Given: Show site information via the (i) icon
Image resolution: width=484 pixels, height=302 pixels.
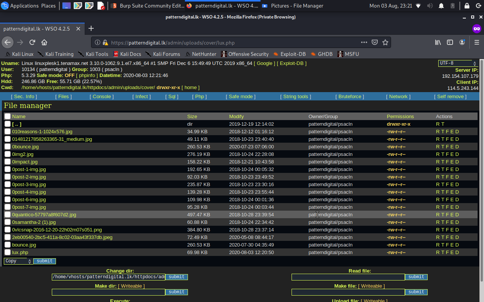Looking at the screenshot, I should click(98, 43).
